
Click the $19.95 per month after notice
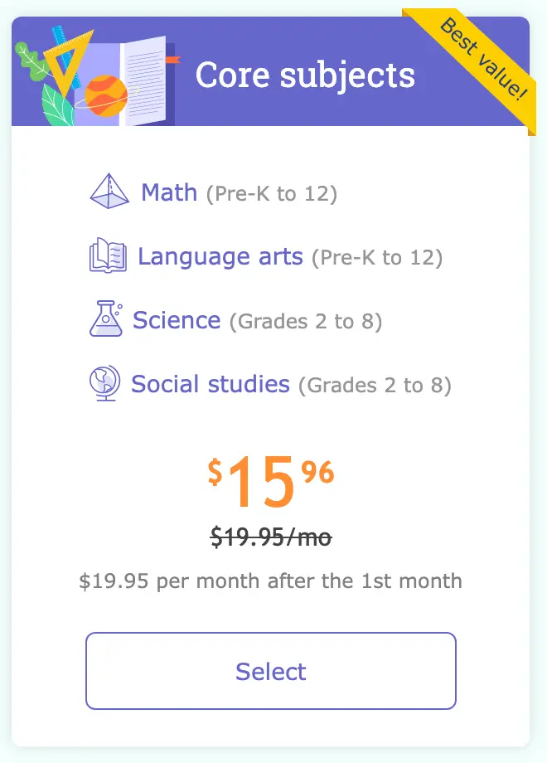(x=271, y=581)
